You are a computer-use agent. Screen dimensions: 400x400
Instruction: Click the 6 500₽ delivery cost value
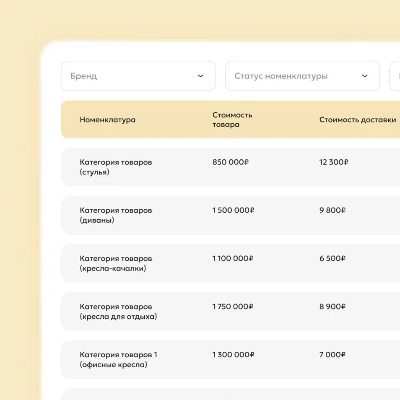point(332,258)
